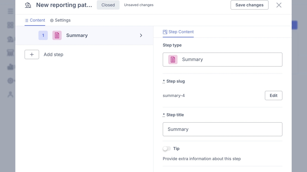
Task: Enable the Tip toggle switch
Action: pyautogui.click(x=167, y=148)
